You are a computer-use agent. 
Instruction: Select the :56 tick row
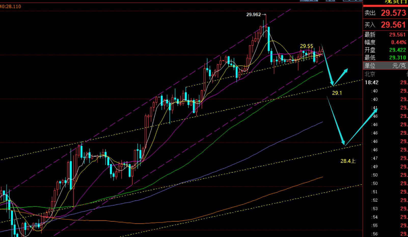[x=385, y=234]
